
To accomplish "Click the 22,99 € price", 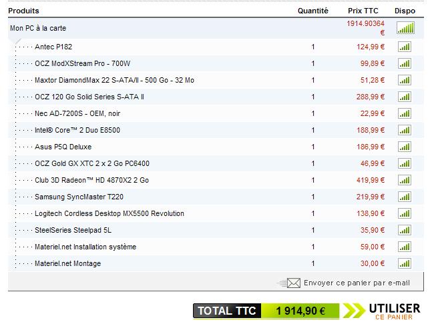I will pyautogui.click(x=373, y=113).
